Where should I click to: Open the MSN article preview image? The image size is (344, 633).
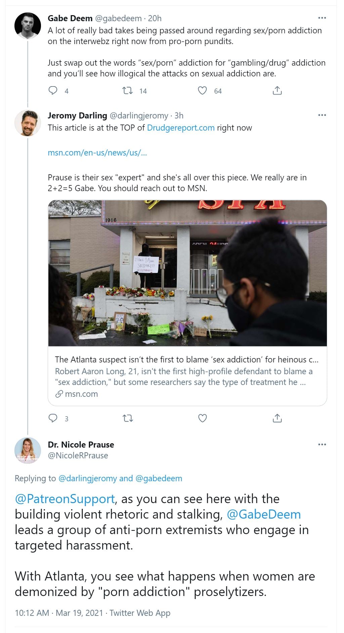point(187,273)
